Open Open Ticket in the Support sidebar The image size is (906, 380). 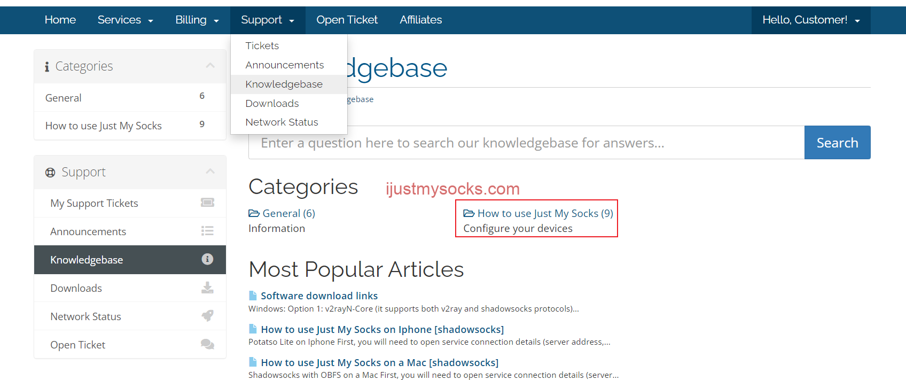coord(130,345)
